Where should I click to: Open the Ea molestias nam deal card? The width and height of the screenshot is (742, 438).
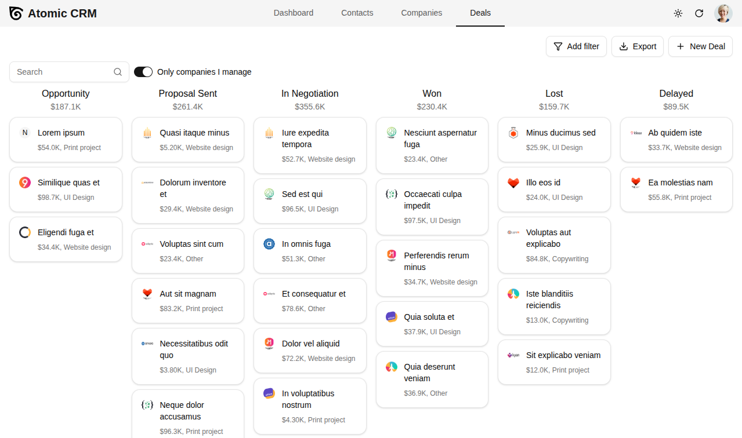(x=676, y=189)
